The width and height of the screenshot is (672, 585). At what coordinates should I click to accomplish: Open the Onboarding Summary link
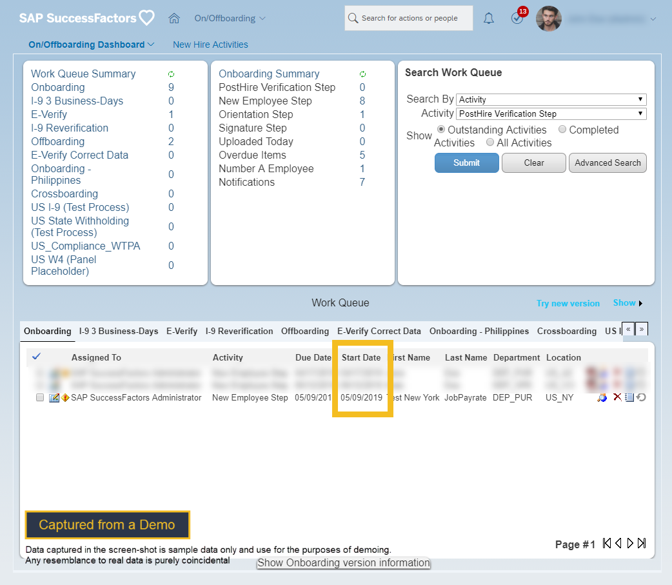click(269, 74)
